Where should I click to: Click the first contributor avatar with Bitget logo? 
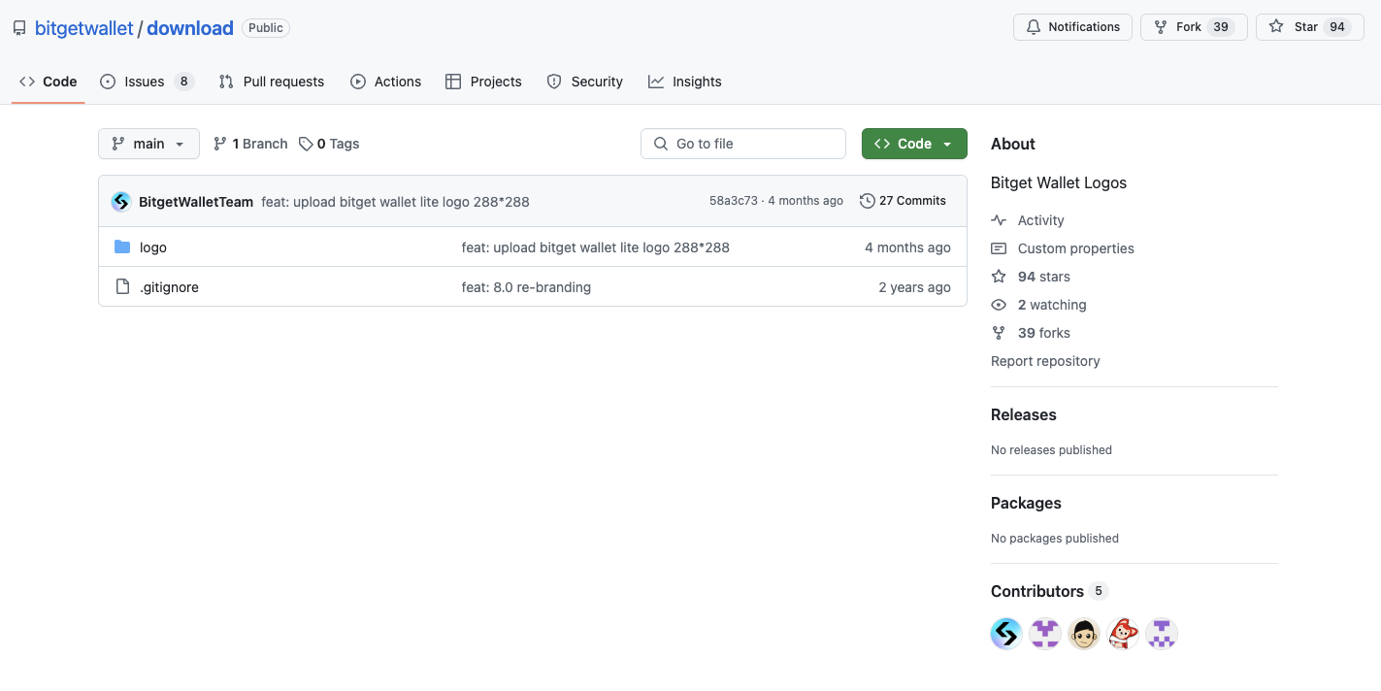(1006, 634)
